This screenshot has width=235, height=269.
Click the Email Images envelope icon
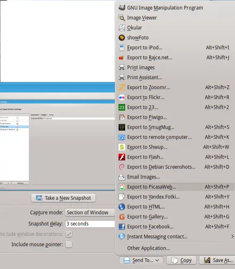(122, 177)
